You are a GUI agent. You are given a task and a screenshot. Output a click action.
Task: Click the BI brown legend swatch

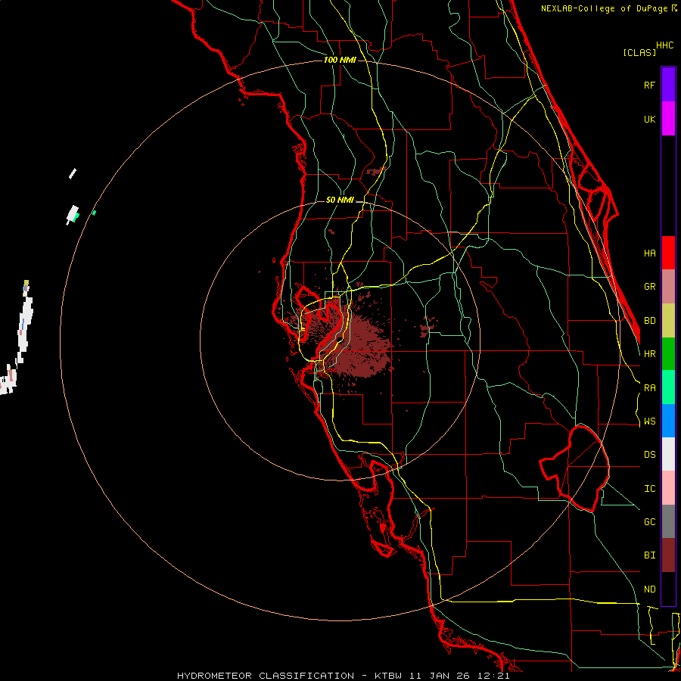pyautogui.click(x=668, y=555)
